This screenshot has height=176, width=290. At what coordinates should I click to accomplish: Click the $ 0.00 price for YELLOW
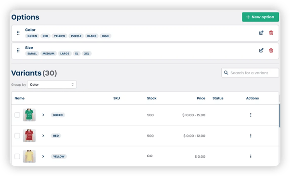(x=200, y=157)
